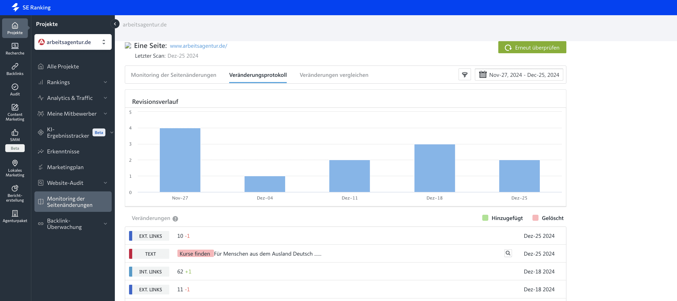The height and width of the screenshot is (301, 677).
Task: Expand the KI-Ergebnisstracker chevron
Action: pos(112,132)
